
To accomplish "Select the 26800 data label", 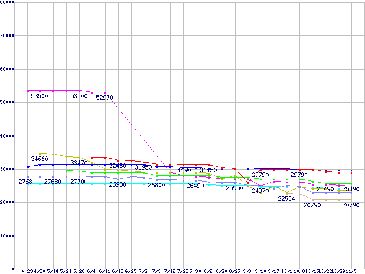I will coord(156,186).
